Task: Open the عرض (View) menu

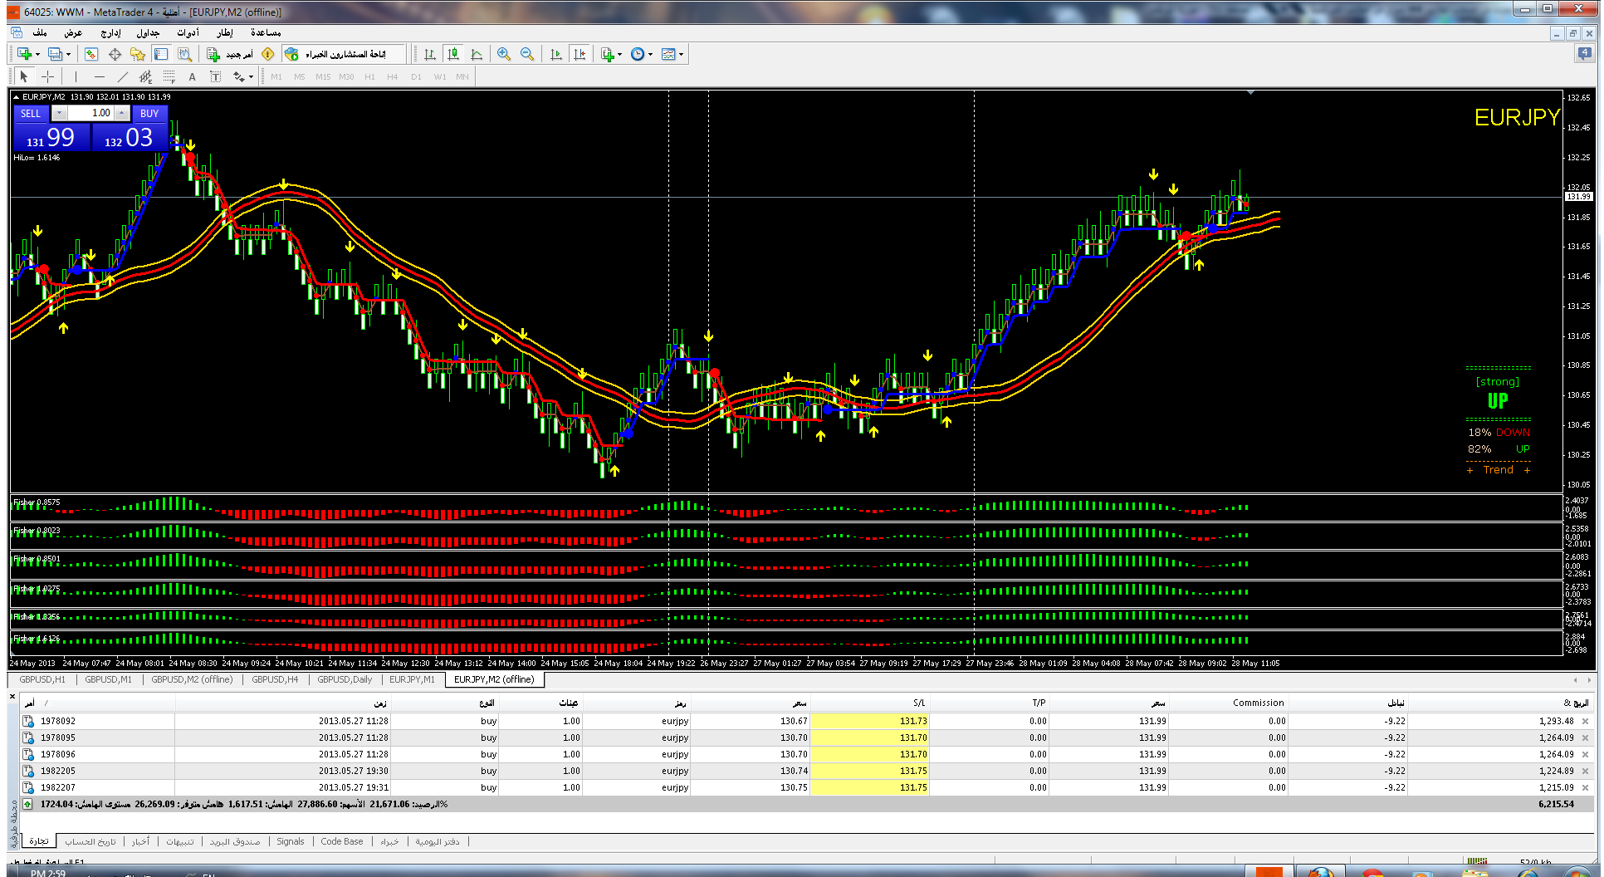Action: tap(73, 32)
